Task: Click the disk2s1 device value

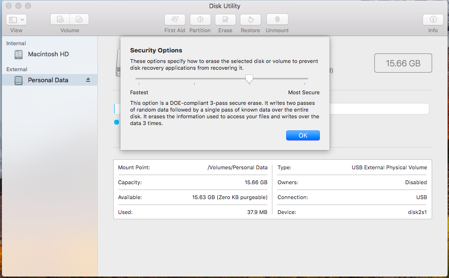Action: (x=417, y=212)
